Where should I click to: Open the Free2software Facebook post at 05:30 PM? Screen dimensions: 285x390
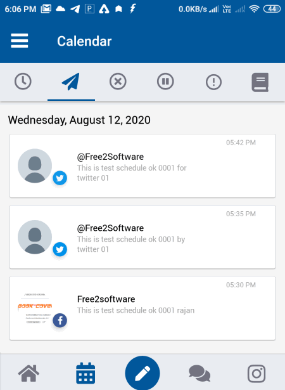[142, 308]
